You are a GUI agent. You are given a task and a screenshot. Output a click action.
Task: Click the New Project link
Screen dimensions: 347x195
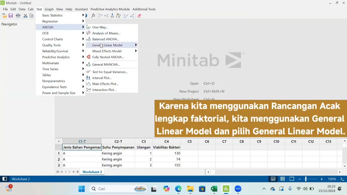tap(202, 91)
